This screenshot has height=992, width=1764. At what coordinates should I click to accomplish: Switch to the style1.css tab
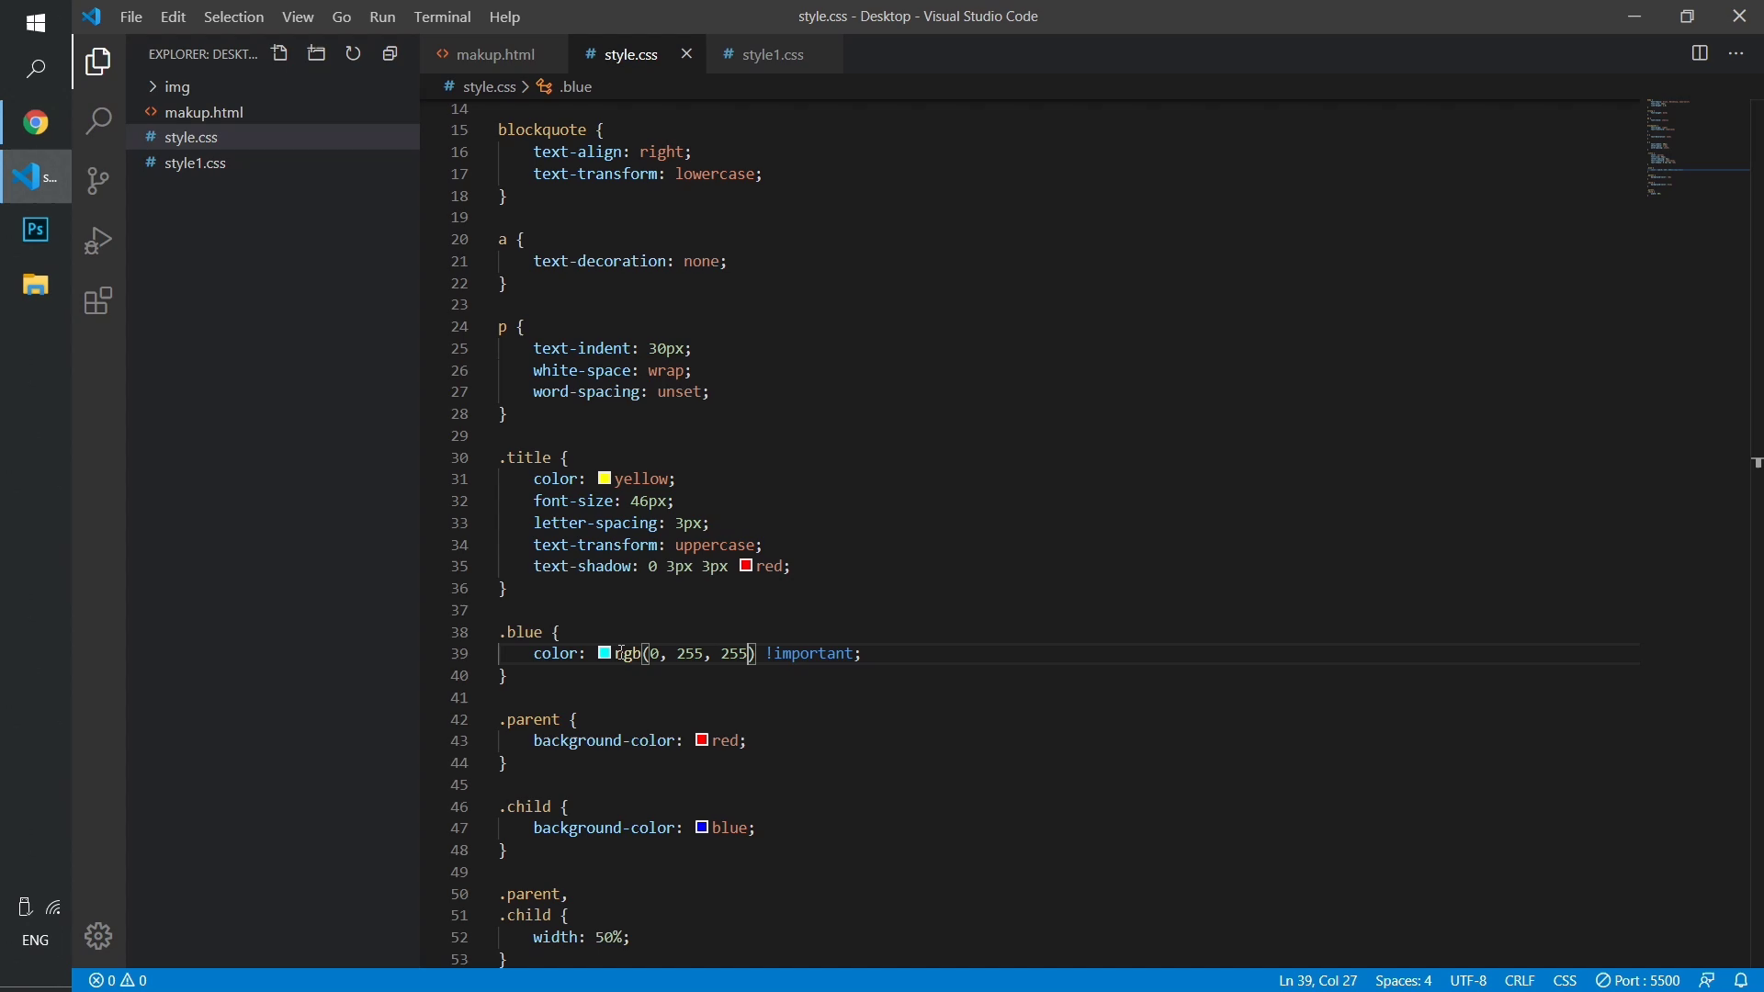773,55
